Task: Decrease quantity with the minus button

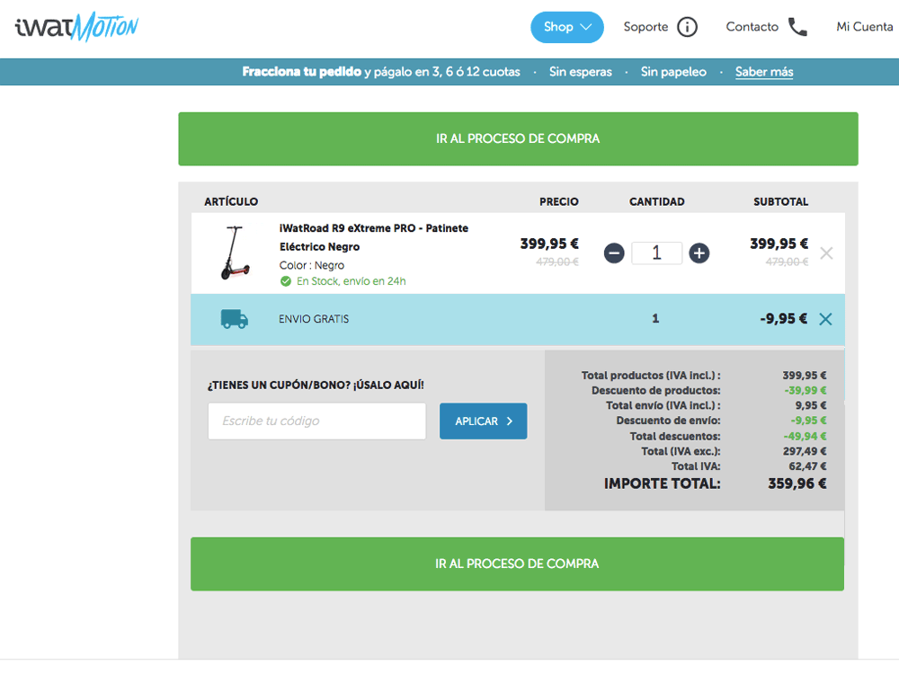Action: point(614,253)
